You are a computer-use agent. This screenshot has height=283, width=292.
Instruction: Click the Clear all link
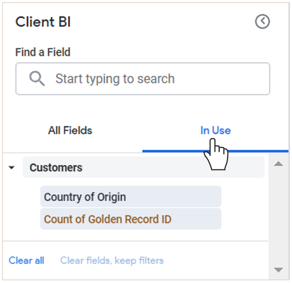click(x=26, y=260)
